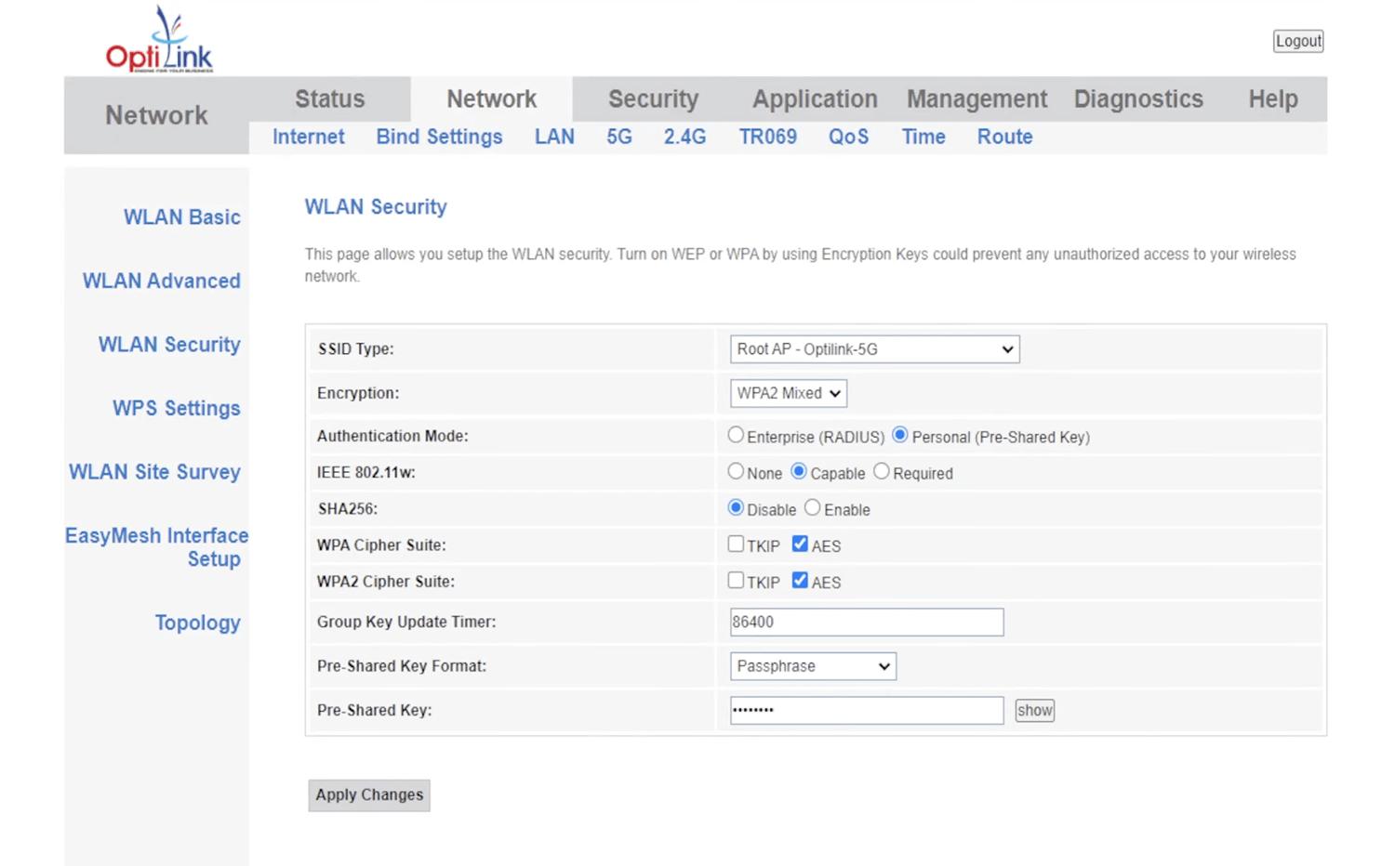Open the Diagnostics tab
The image size is (1395, 866).
[x=1138, y=99]
